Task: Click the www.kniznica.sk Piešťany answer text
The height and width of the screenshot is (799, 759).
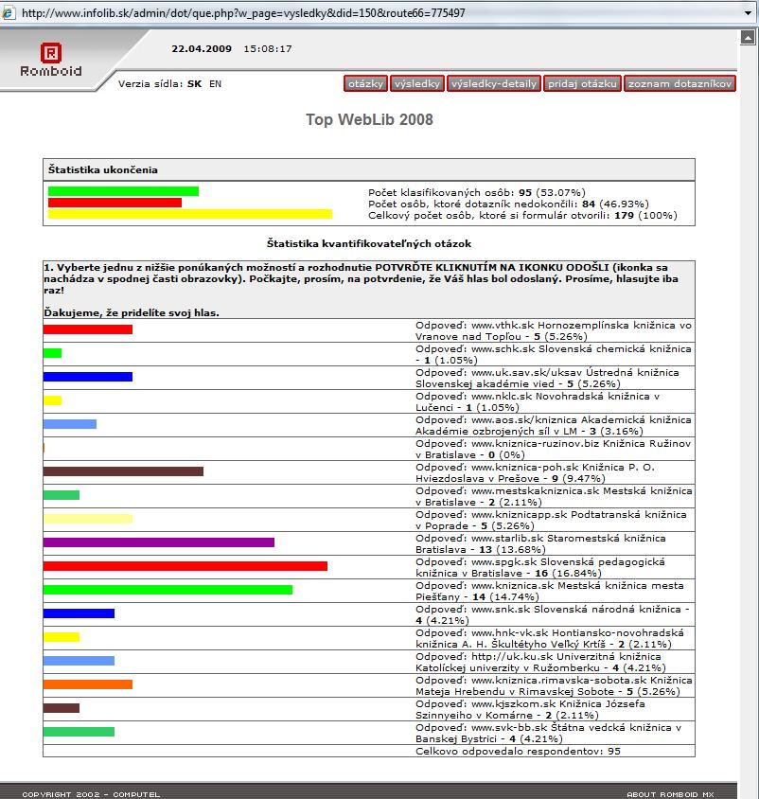Action: click(550, 591)
